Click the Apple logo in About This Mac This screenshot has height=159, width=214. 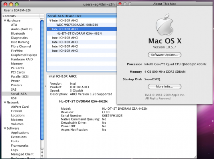click(x=164, y=25)
